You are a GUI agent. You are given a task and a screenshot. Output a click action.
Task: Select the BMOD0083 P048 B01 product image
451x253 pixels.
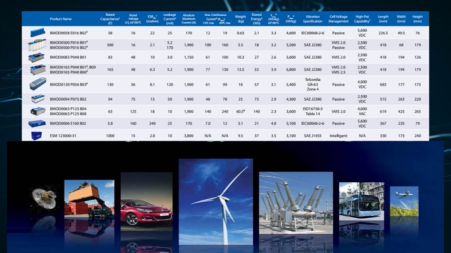(37, 58)
